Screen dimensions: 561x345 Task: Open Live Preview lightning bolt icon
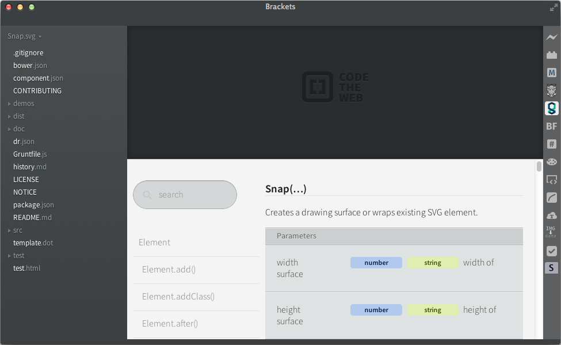click(551, 37)
